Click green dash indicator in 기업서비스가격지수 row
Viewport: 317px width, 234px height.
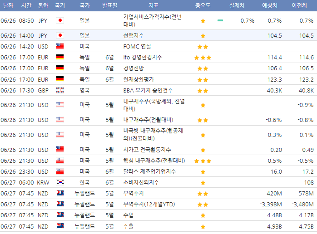click(220, 20)
